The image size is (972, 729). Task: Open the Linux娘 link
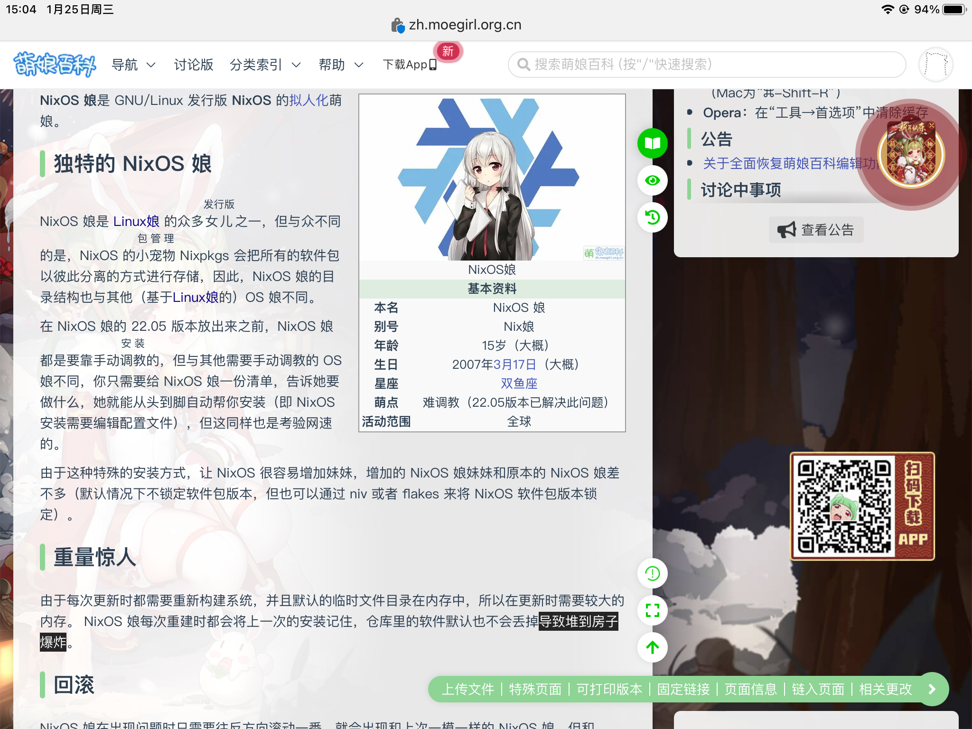[x=137, y=222]
